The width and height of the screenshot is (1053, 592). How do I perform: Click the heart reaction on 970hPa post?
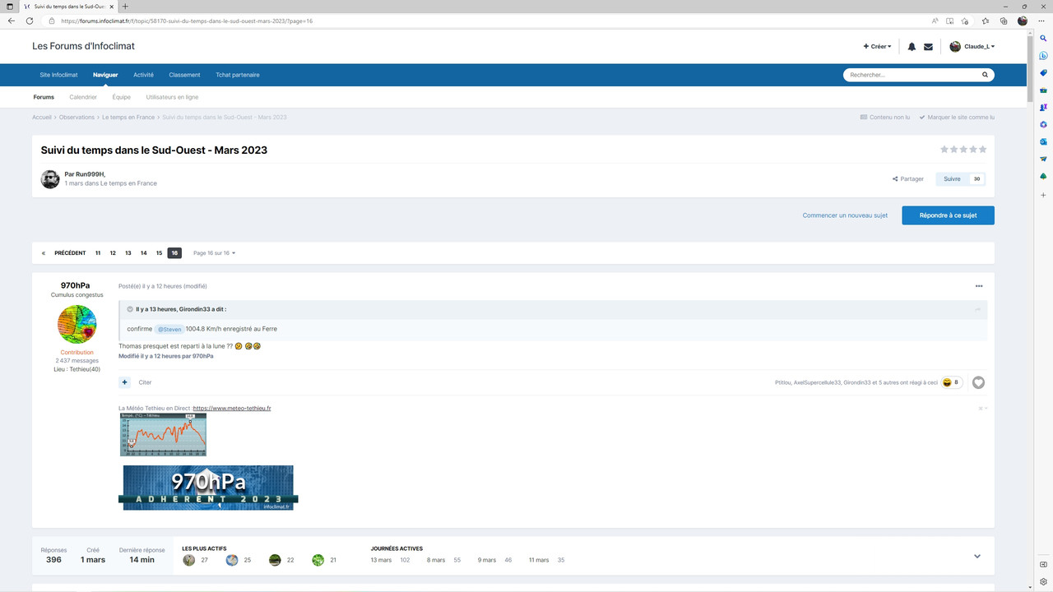978,382
